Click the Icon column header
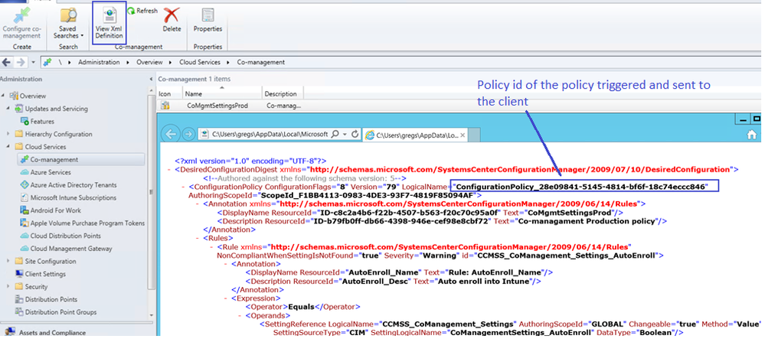Screen dimensions: 765x342 click(x=170, y=93)
